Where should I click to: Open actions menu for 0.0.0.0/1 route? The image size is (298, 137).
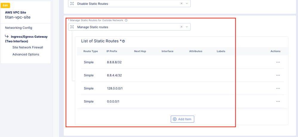coord(278,102)
